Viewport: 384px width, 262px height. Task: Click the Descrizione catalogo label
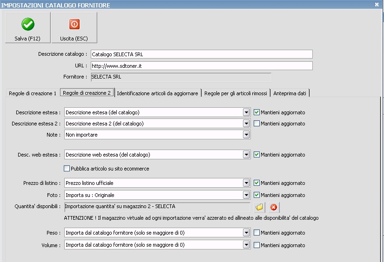point(62,54)
